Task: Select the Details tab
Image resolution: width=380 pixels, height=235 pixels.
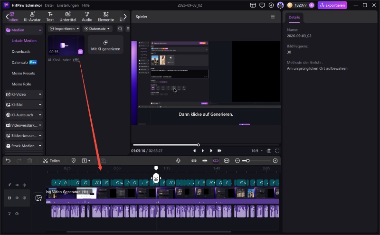Action: 294,17
